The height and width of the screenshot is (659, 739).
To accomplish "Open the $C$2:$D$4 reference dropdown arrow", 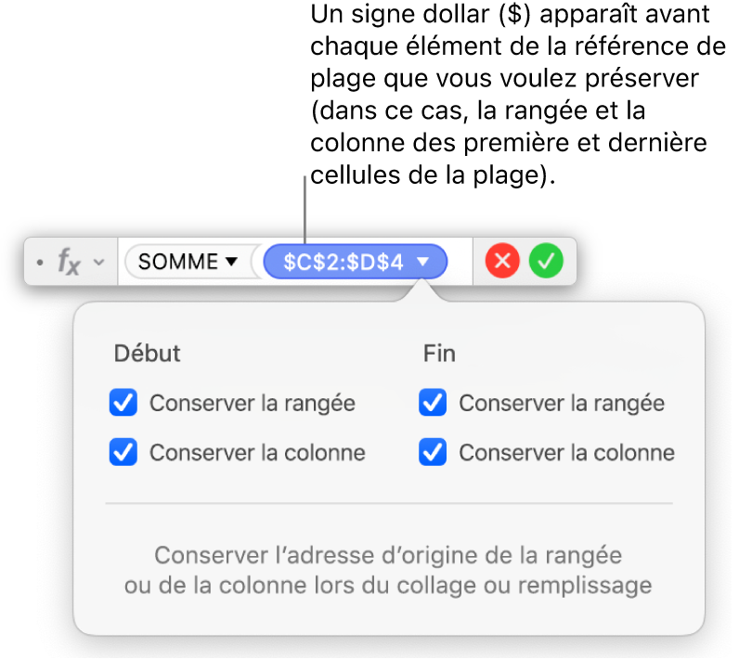I will click(423, 263).
